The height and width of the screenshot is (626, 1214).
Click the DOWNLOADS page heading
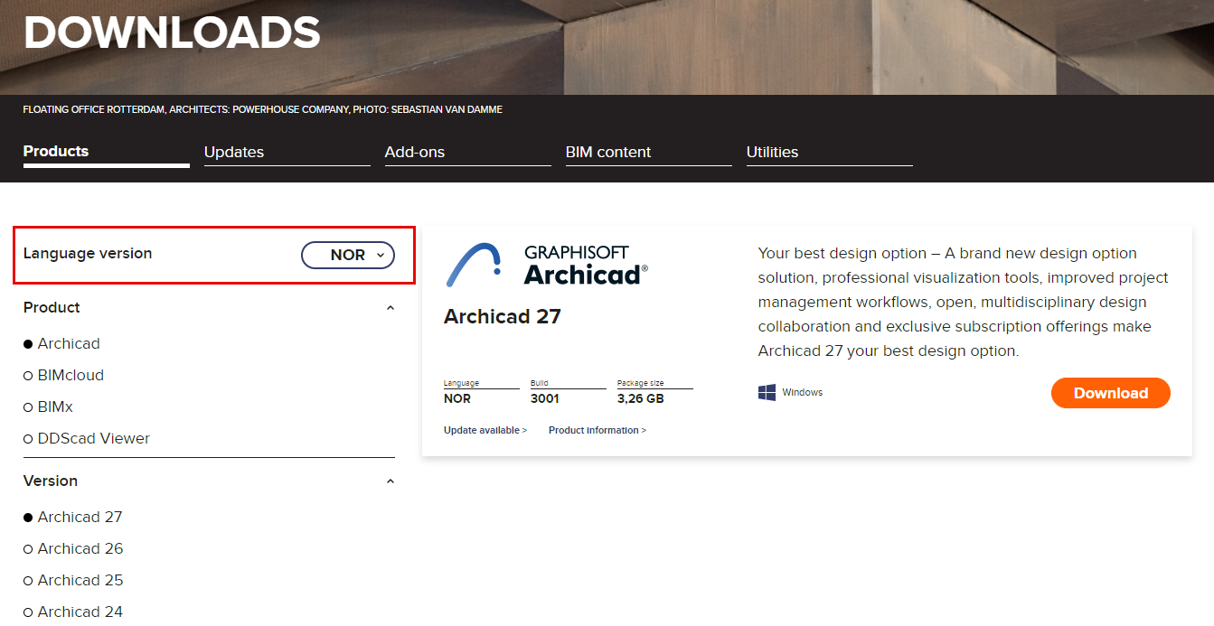[172, 33]
